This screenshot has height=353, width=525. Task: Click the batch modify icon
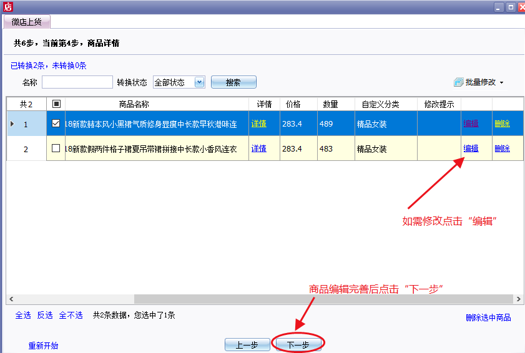459,82
